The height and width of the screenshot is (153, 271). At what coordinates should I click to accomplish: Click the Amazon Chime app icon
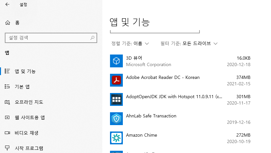click(116, 138)
